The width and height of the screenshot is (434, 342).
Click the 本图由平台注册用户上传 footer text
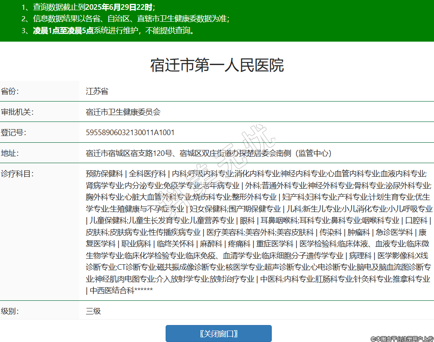(402, 339)
